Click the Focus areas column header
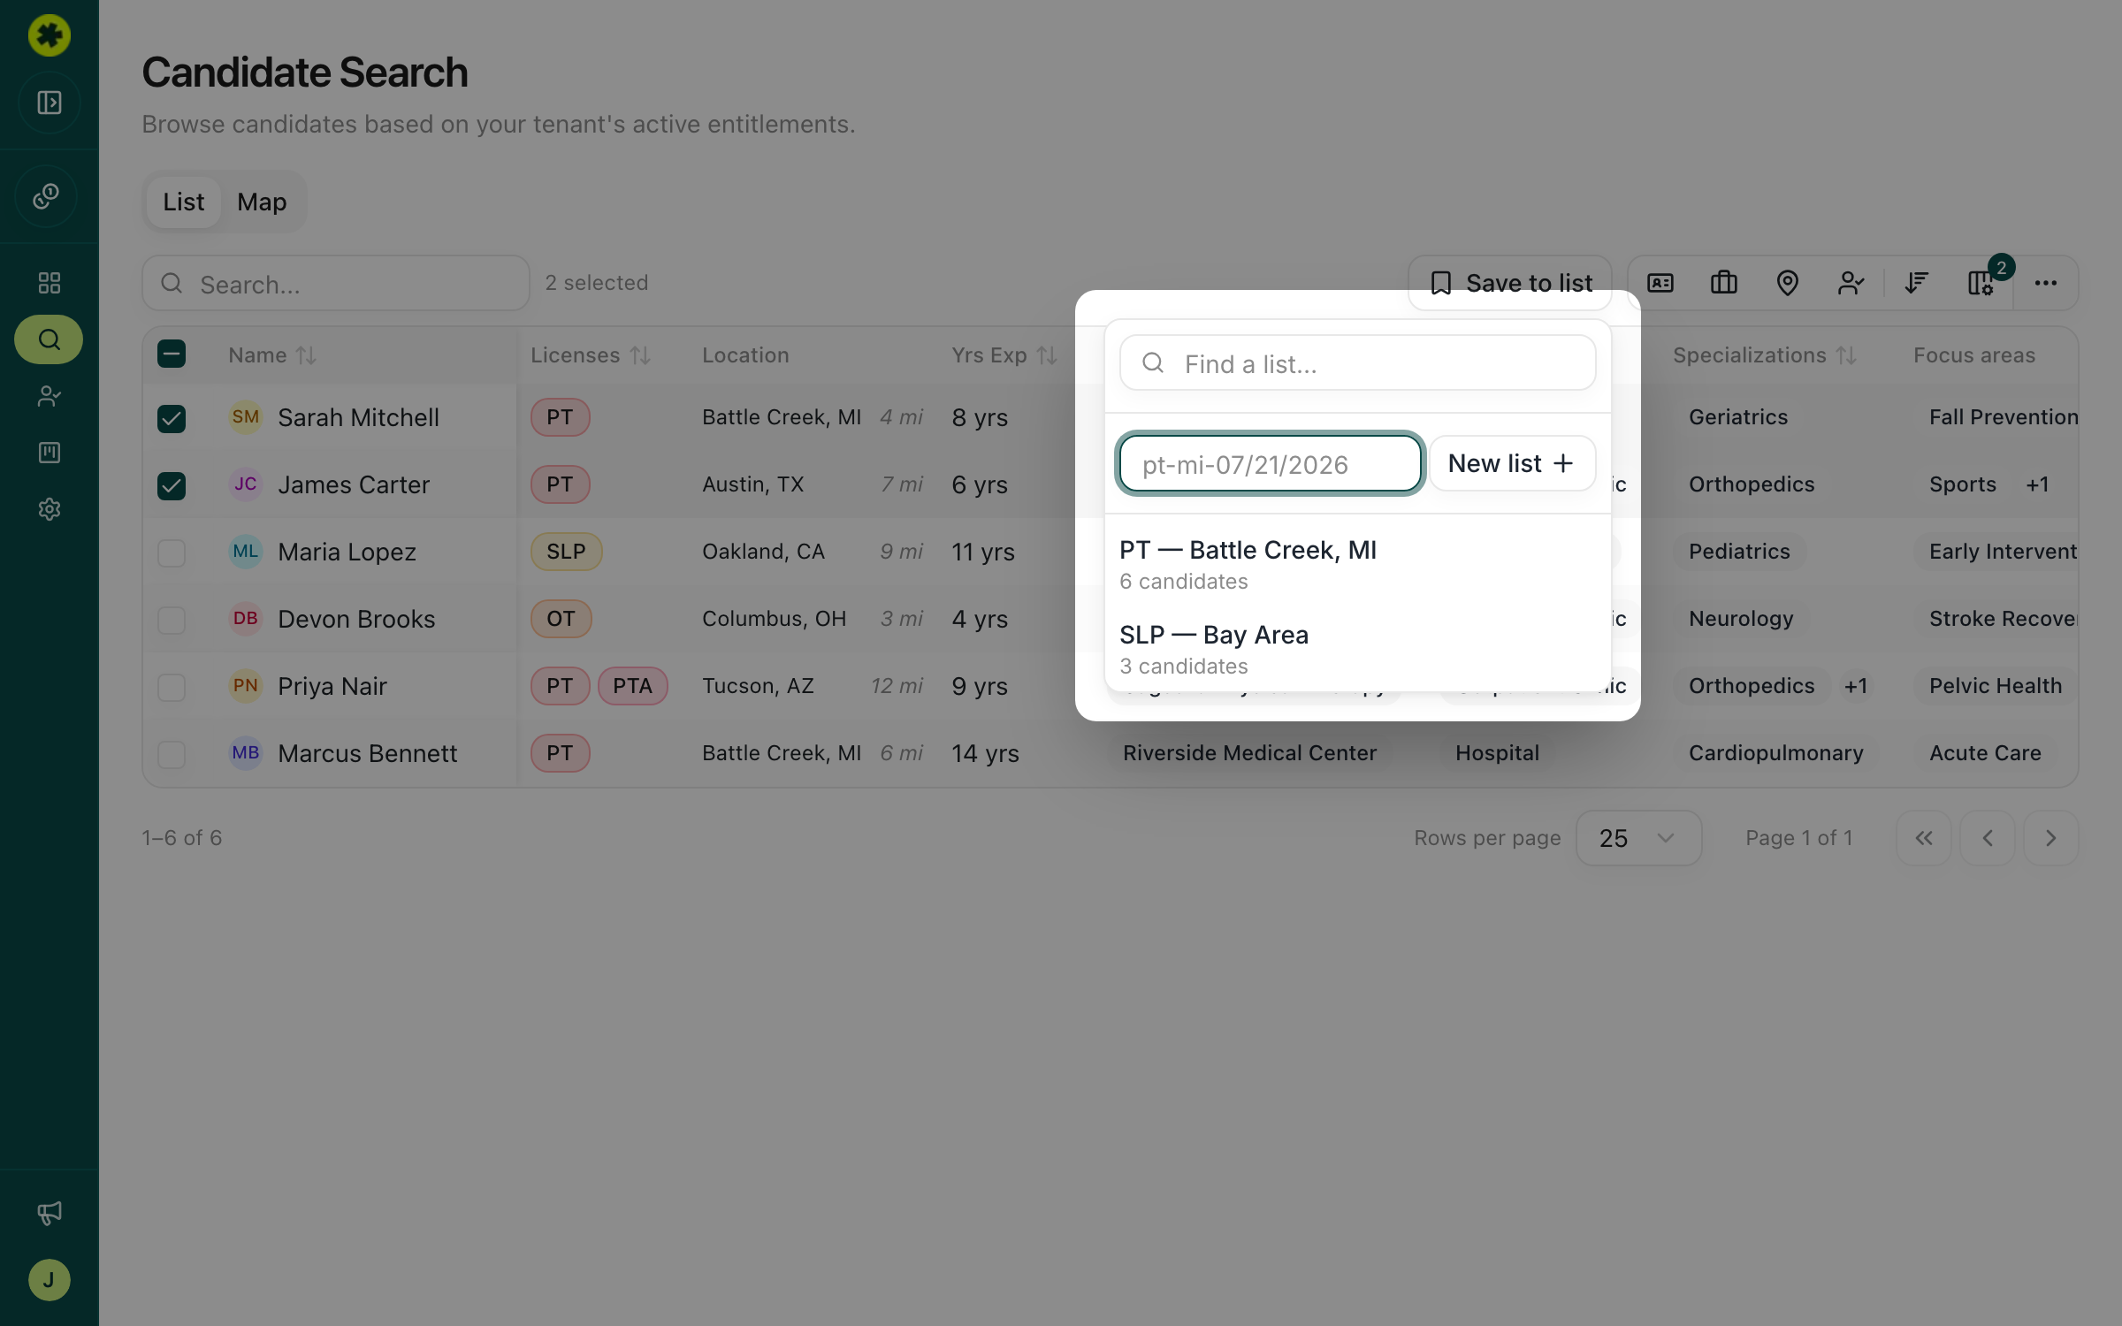 coord(1973,355)
